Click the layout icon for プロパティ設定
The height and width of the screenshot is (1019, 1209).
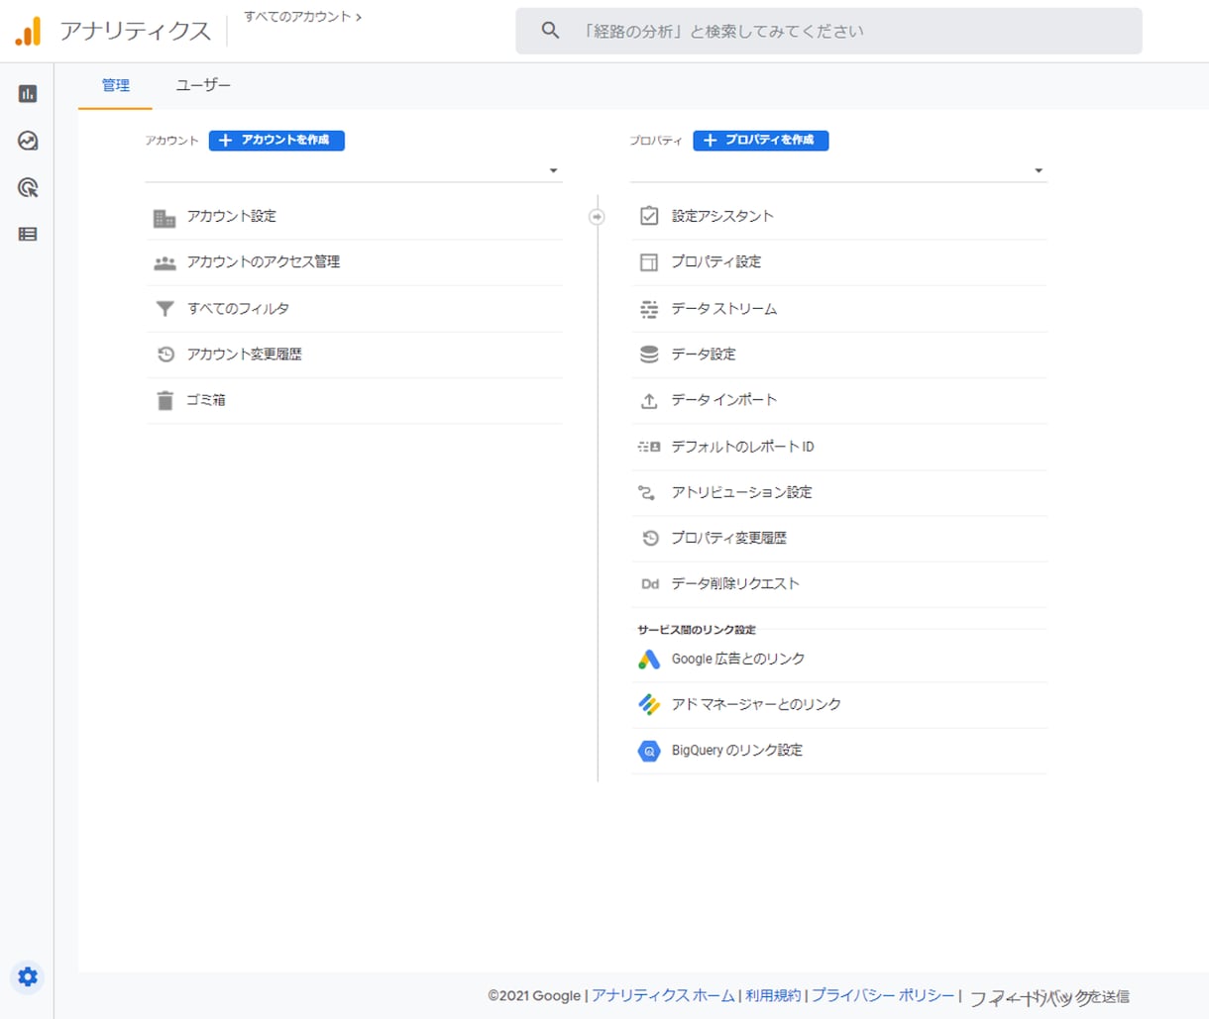point(649,262)
